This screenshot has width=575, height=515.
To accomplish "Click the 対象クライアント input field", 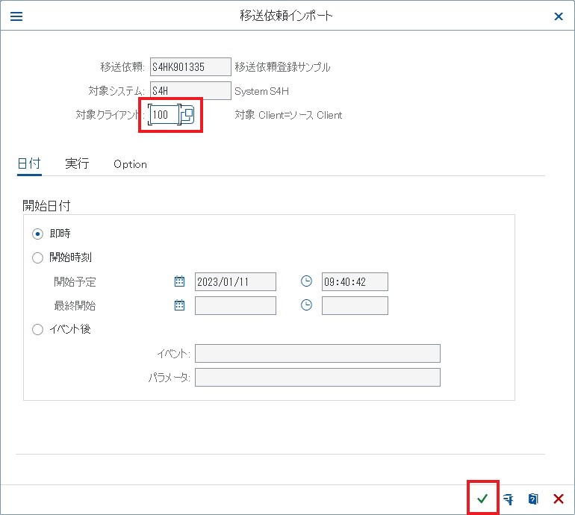I will (x=164, y=115).
